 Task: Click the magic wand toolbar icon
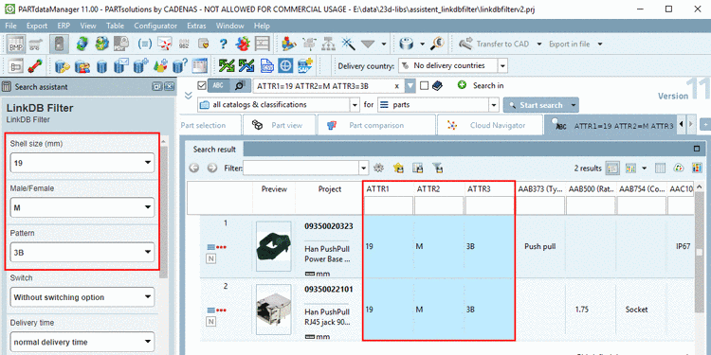pos(348,44)
